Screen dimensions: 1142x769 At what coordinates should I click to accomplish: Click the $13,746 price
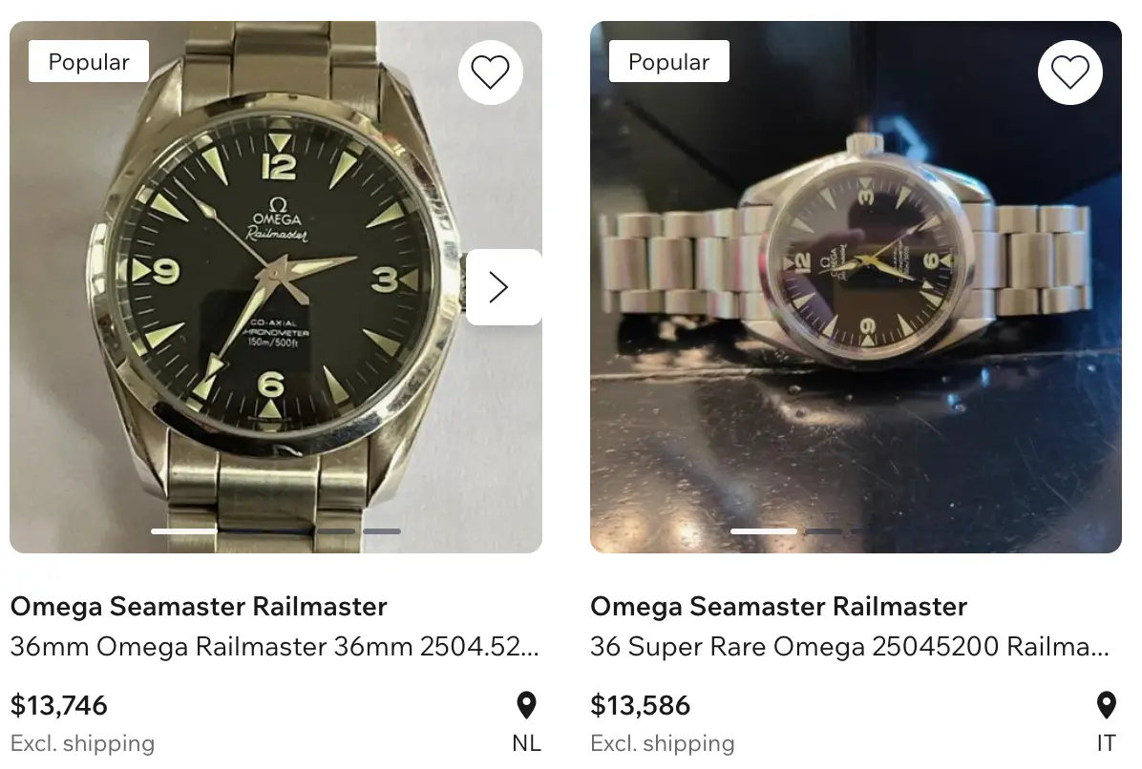click(x=59, y=706)
